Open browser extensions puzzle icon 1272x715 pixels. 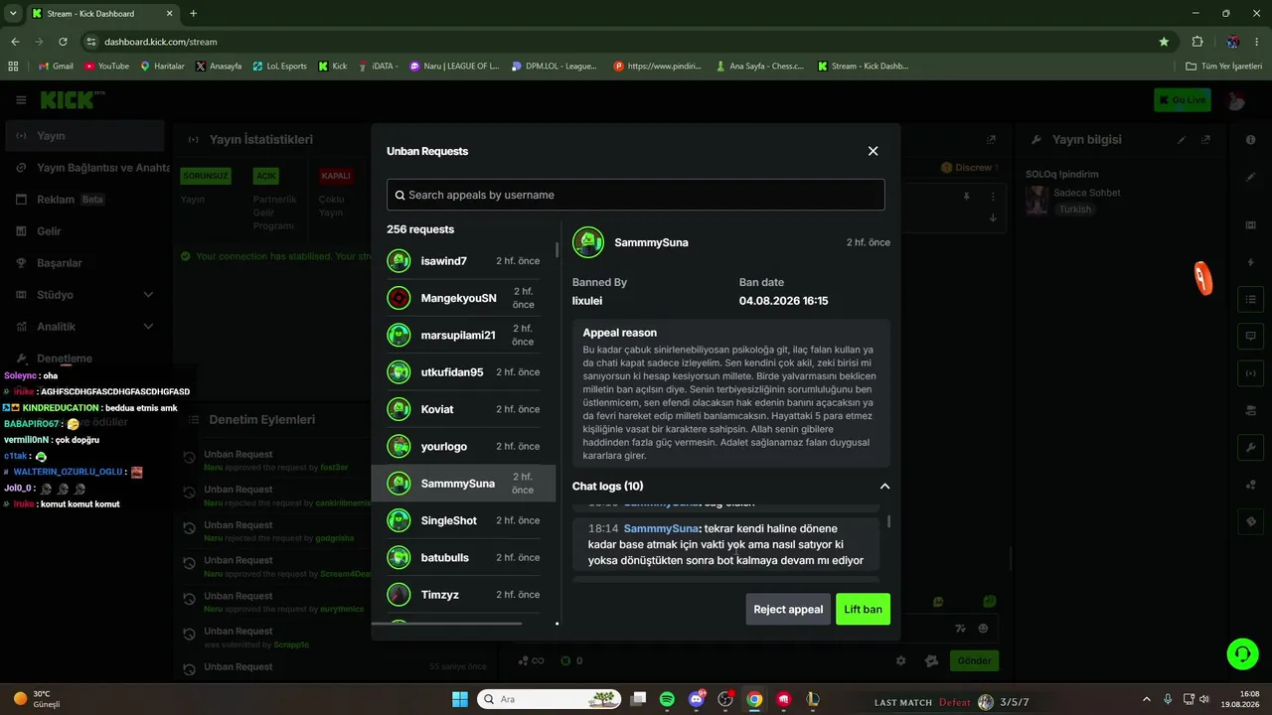pyautogui.click(x=1197, y=42)
